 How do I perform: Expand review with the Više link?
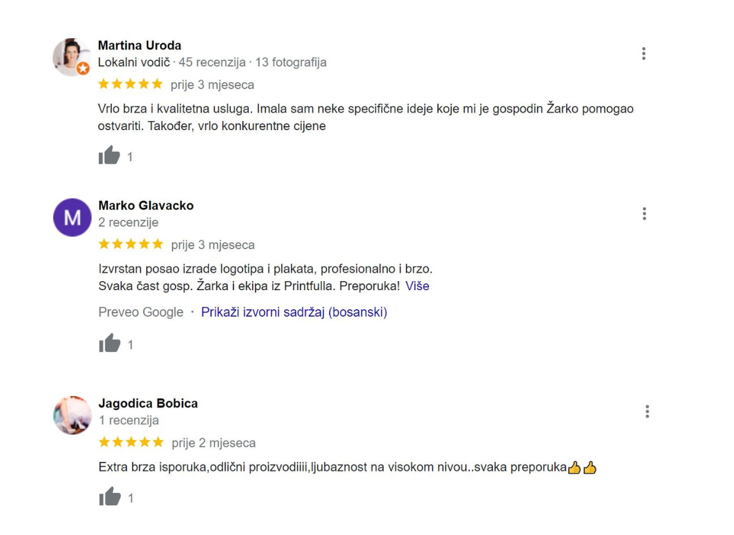tap(417, 286)
